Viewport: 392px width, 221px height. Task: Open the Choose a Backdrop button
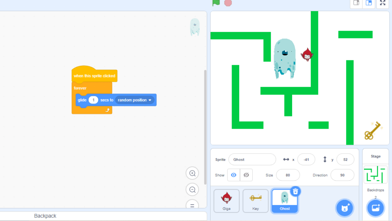click(375, 208)
